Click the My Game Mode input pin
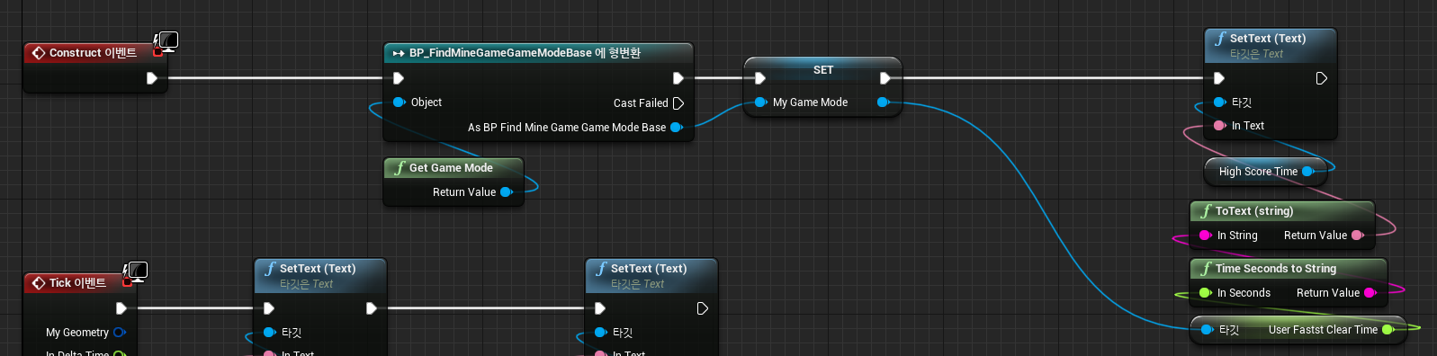1437x356 pixels. tap(760, 102)
